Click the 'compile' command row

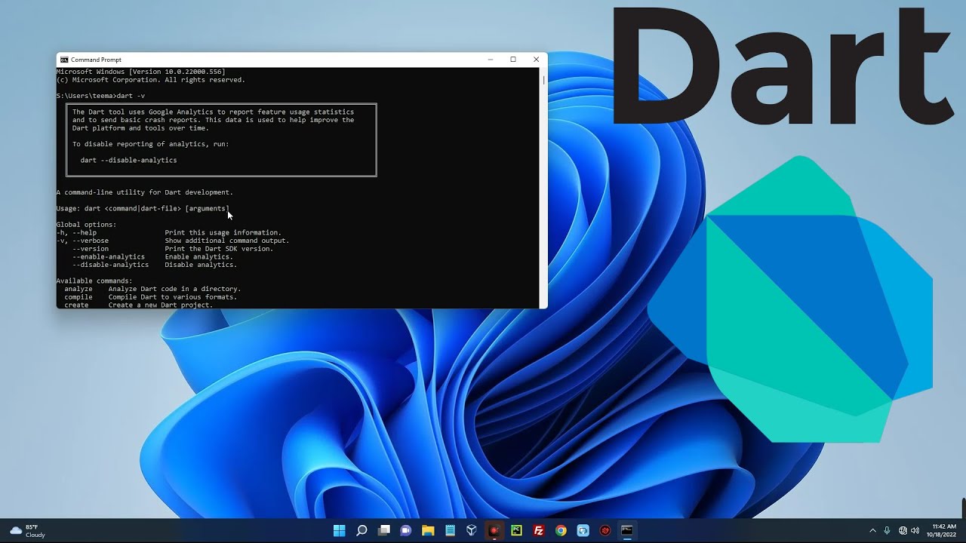151,297
